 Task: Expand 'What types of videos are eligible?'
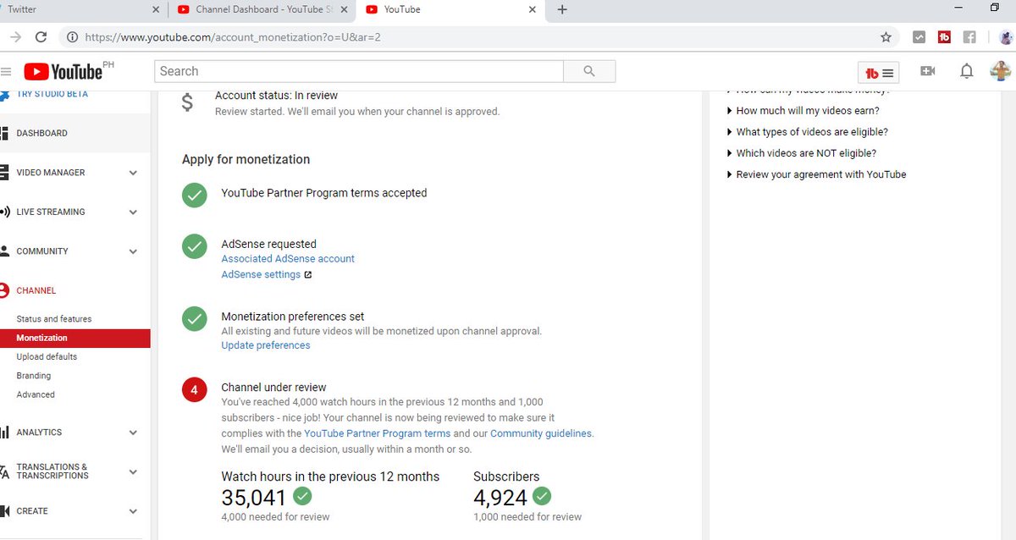pos(807,132)
